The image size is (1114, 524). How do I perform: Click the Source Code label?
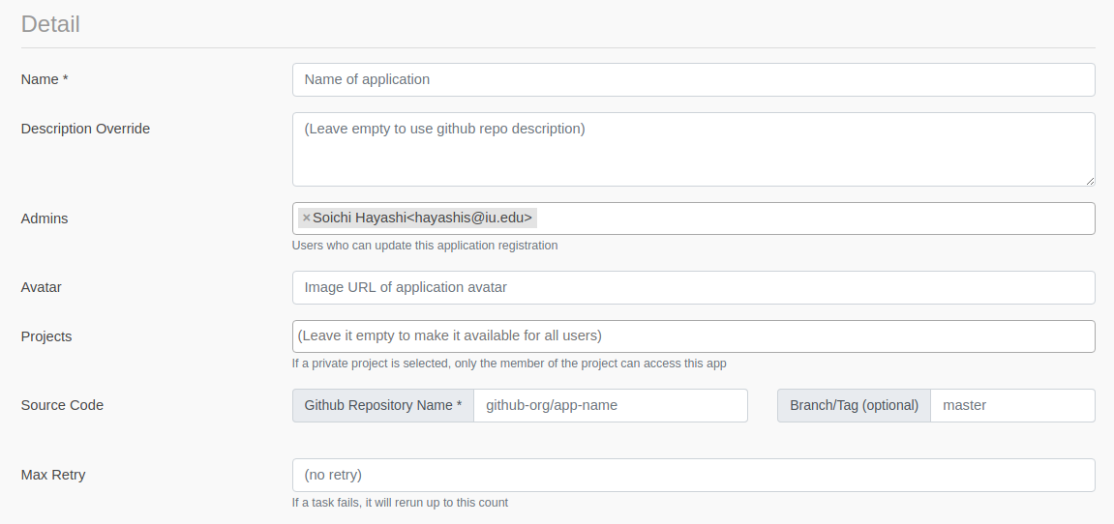63,405
